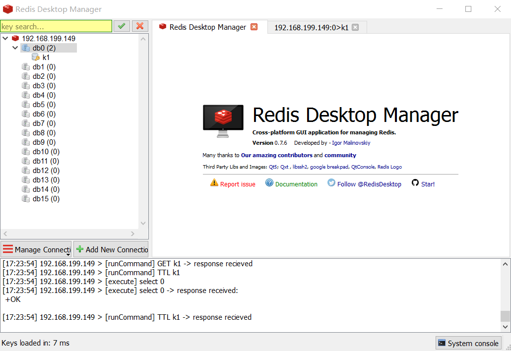
Task: Click the db14 database icon
Action: (26, 189)
